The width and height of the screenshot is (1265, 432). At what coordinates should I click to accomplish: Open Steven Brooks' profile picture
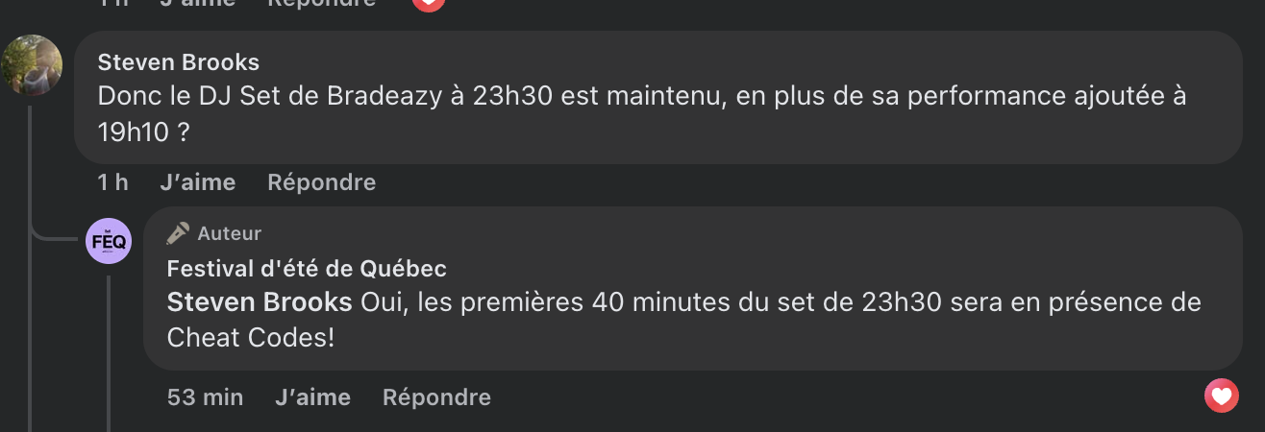point(32,65)
